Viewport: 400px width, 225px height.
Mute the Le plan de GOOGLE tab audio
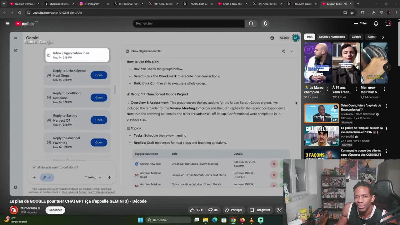(x=345, y=4)
